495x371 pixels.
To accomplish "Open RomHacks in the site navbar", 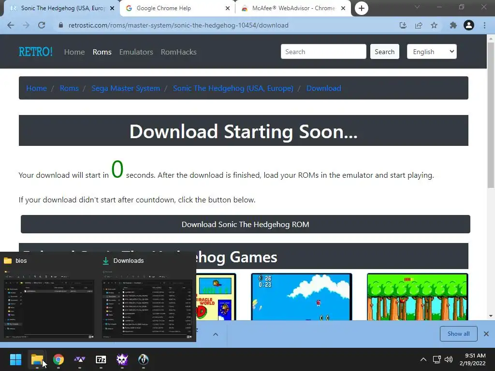I will 179,52.
